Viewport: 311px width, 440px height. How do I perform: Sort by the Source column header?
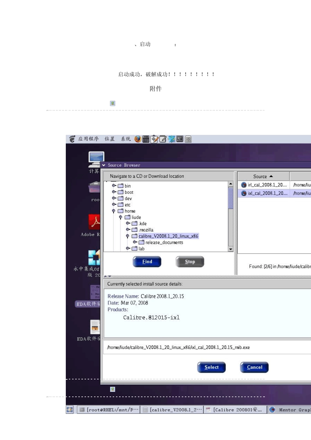click(263, 176)
